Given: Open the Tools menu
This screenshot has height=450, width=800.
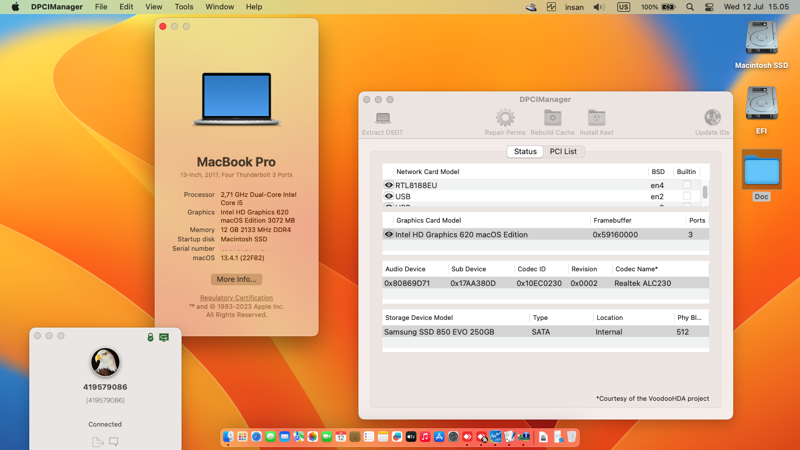Looking at the screenshot, I should tap(184, 7).
